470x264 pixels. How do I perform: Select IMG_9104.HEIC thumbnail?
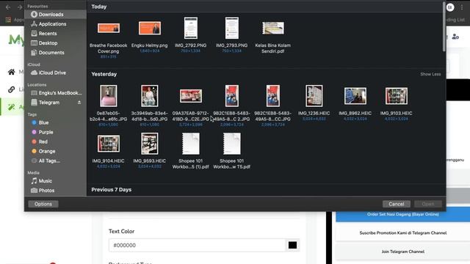108,144
